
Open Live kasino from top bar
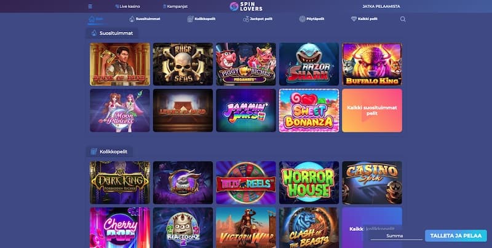tap(128, 6)
